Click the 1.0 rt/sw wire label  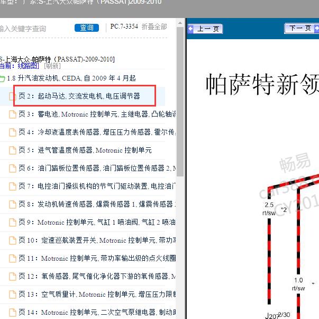tap(298, 284)
